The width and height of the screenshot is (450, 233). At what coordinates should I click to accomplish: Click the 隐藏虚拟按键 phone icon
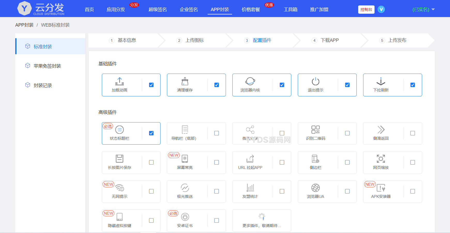coord(119,217)
